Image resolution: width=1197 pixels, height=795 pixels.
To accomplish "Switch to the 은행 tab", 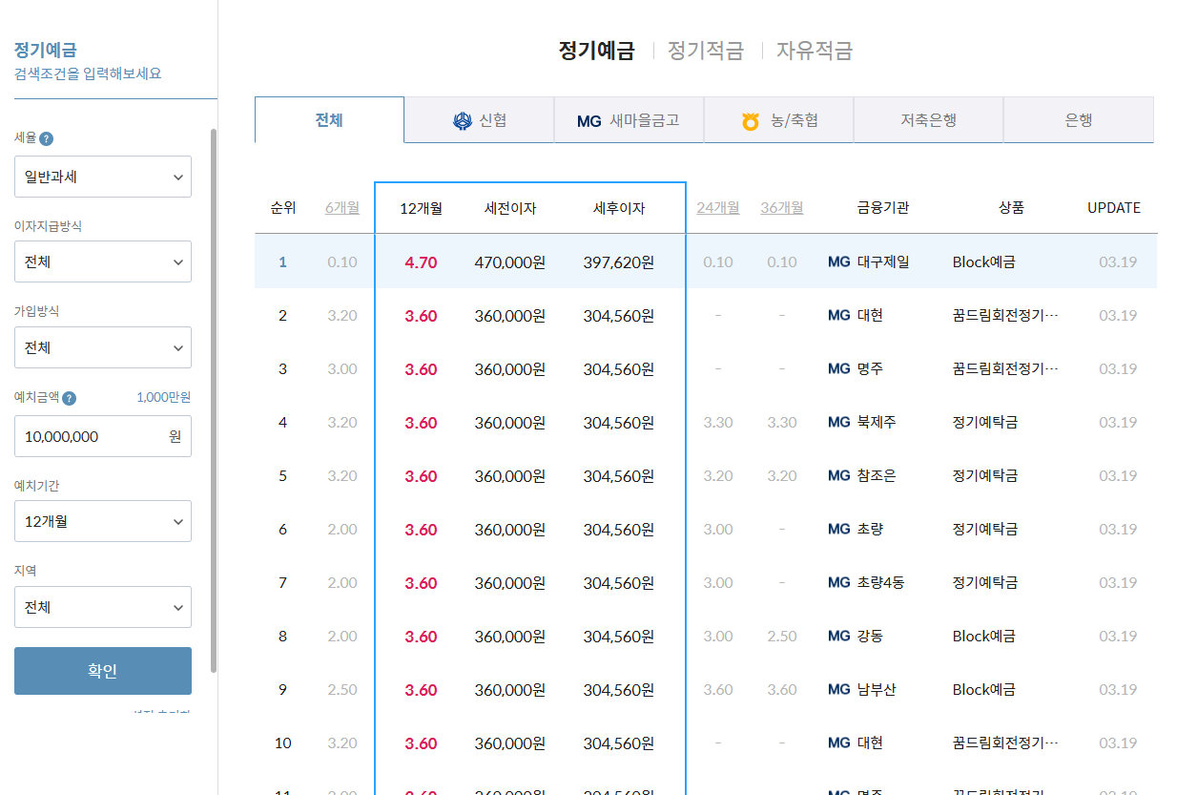I will 1078,120.
